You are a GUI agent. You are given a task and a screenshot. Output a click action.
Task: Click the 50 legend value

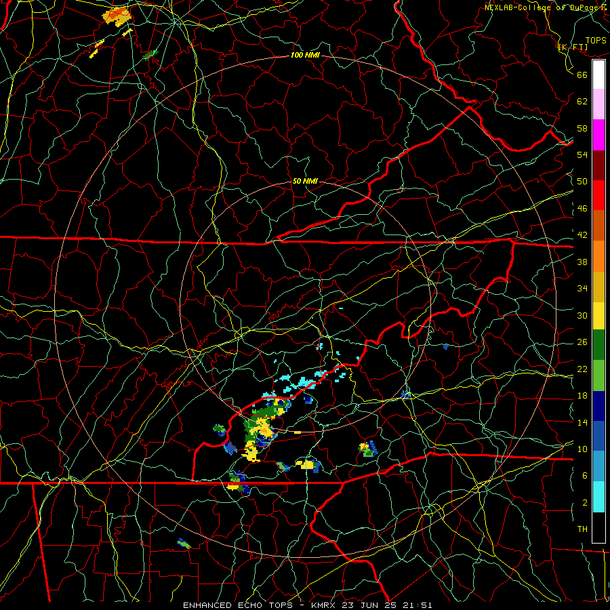(582, 181)
